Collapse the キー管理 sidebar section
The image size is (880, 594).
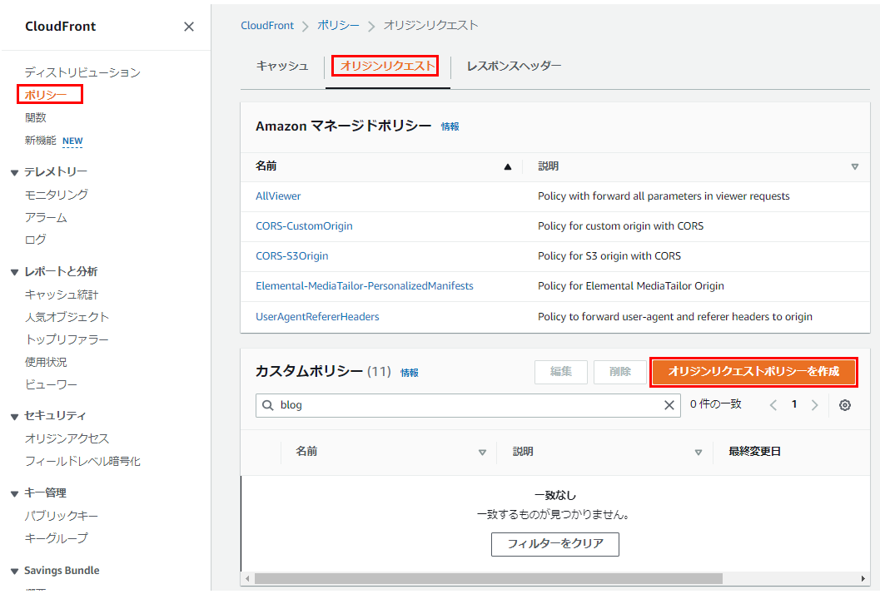tap(15, 494)
